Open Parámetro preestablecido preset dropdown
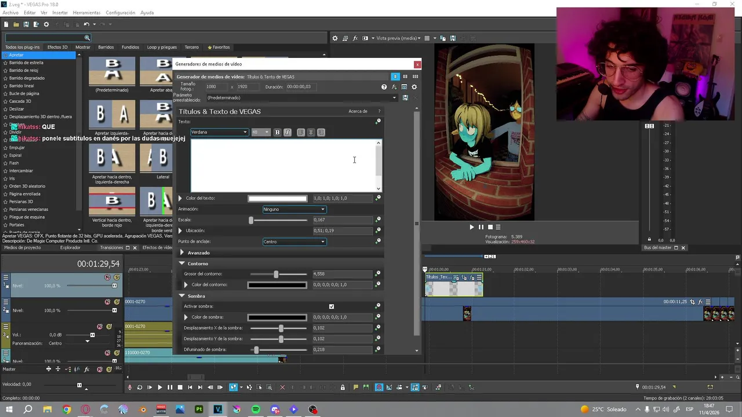Screen dimensions: 742x417 point(301,98)
